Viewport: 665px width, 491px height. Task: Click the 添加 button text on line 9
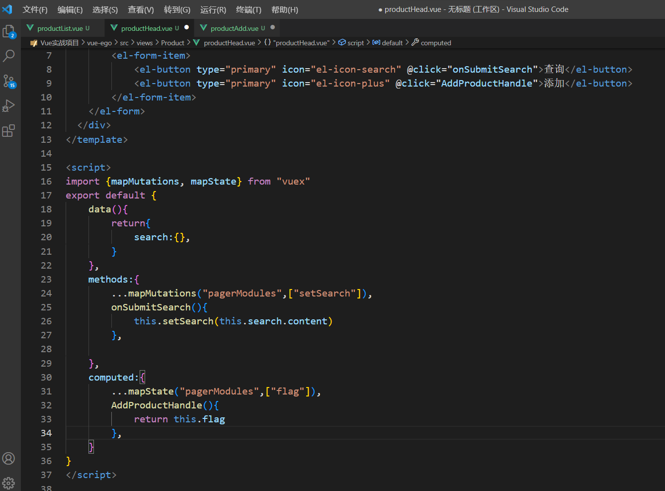click(554, 84)
